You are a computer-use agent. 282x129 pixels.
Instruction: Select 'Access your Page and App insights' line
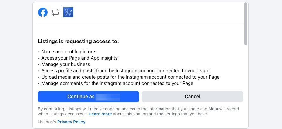(78, 58)
